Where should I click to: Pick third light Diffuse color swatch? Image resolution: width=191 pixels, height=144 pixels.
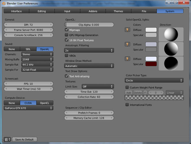tap(151, 59)
